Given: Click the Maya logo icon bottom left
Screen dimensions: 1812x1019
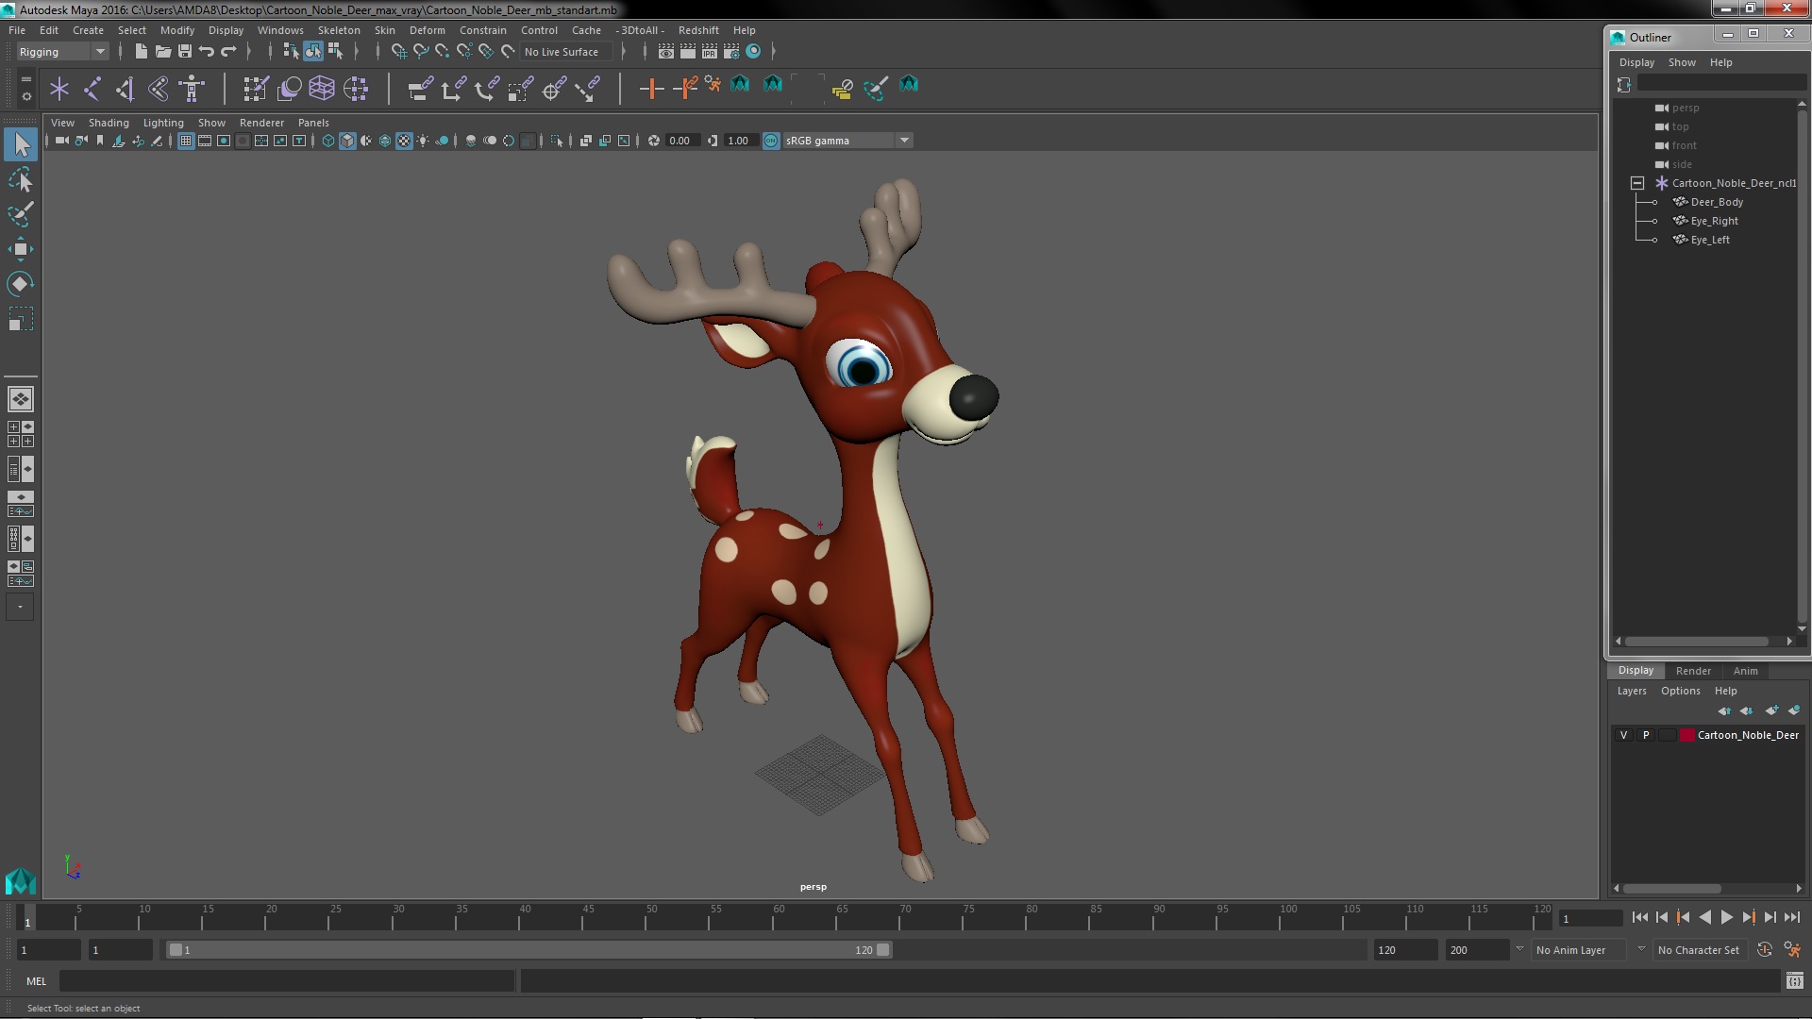Looking at the screenshot, I should coord(20,880).
